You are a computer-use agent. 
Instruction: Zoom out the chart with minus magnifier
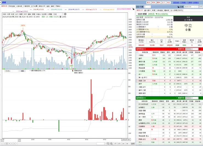(x=108, y=144)
